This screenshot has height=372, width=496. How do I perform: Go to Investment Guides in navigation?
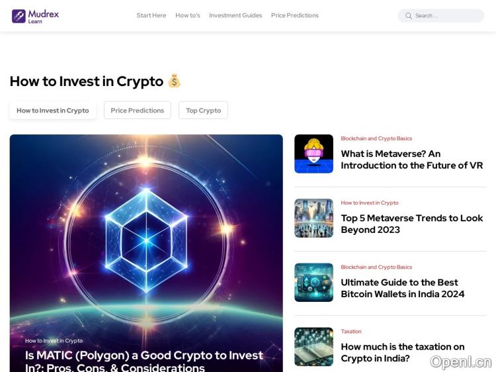click(x=235, y=15)
